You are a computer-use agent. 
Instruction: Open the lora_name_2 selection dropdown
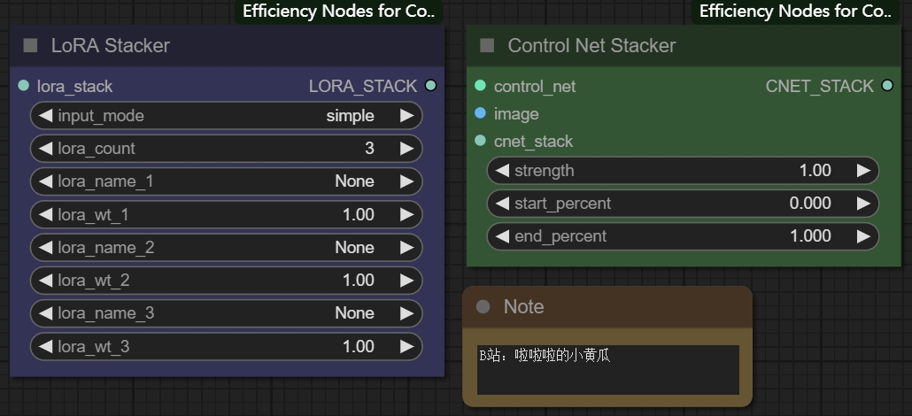[226, 248]
